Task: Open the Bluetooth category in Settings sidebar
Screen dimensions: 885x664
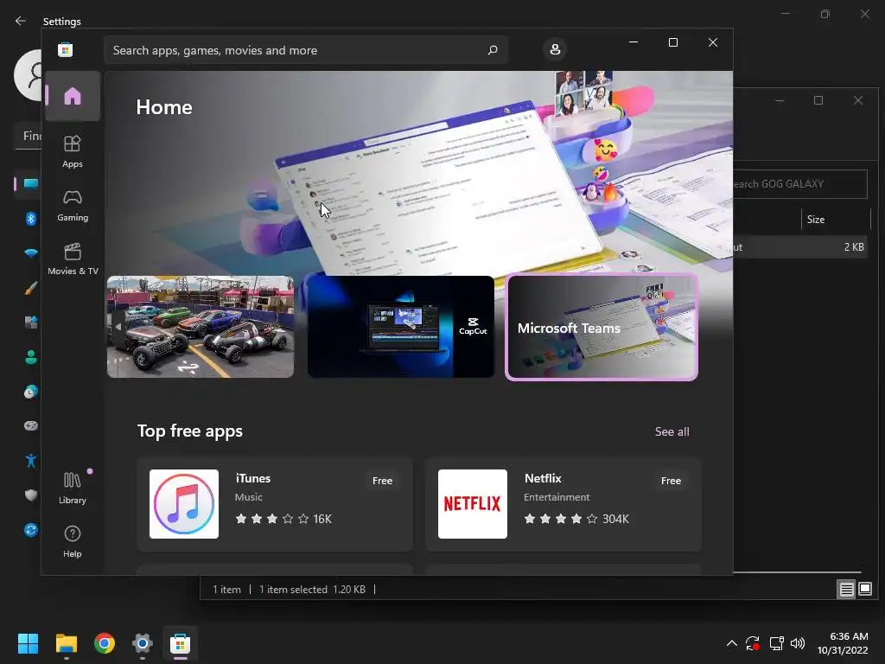Action: pyautogui.click(x=31, y=219)
